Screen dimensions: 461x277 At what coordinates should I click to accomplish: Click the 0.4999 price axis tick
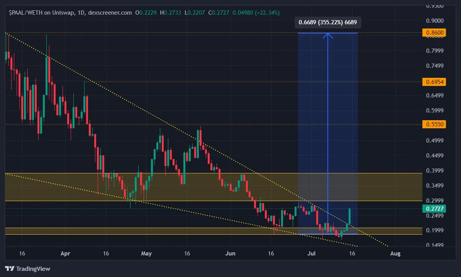435,141
